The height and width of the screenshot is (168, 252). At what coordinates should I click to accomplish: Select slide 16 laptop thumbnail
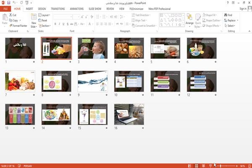(x=129, y=115)
